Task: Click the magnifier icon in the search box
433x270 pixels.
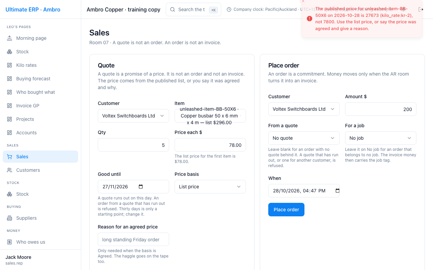Action: [x=173, y=9]
